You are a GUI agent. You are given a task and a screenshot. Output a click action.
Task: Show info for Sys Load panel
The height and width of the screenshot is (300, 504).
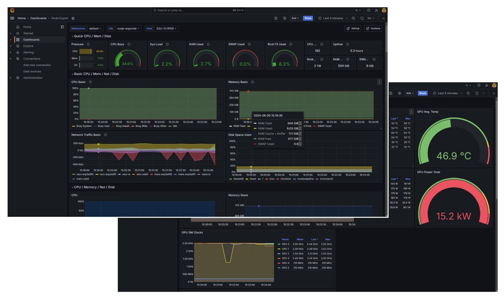tap(167, 44)
